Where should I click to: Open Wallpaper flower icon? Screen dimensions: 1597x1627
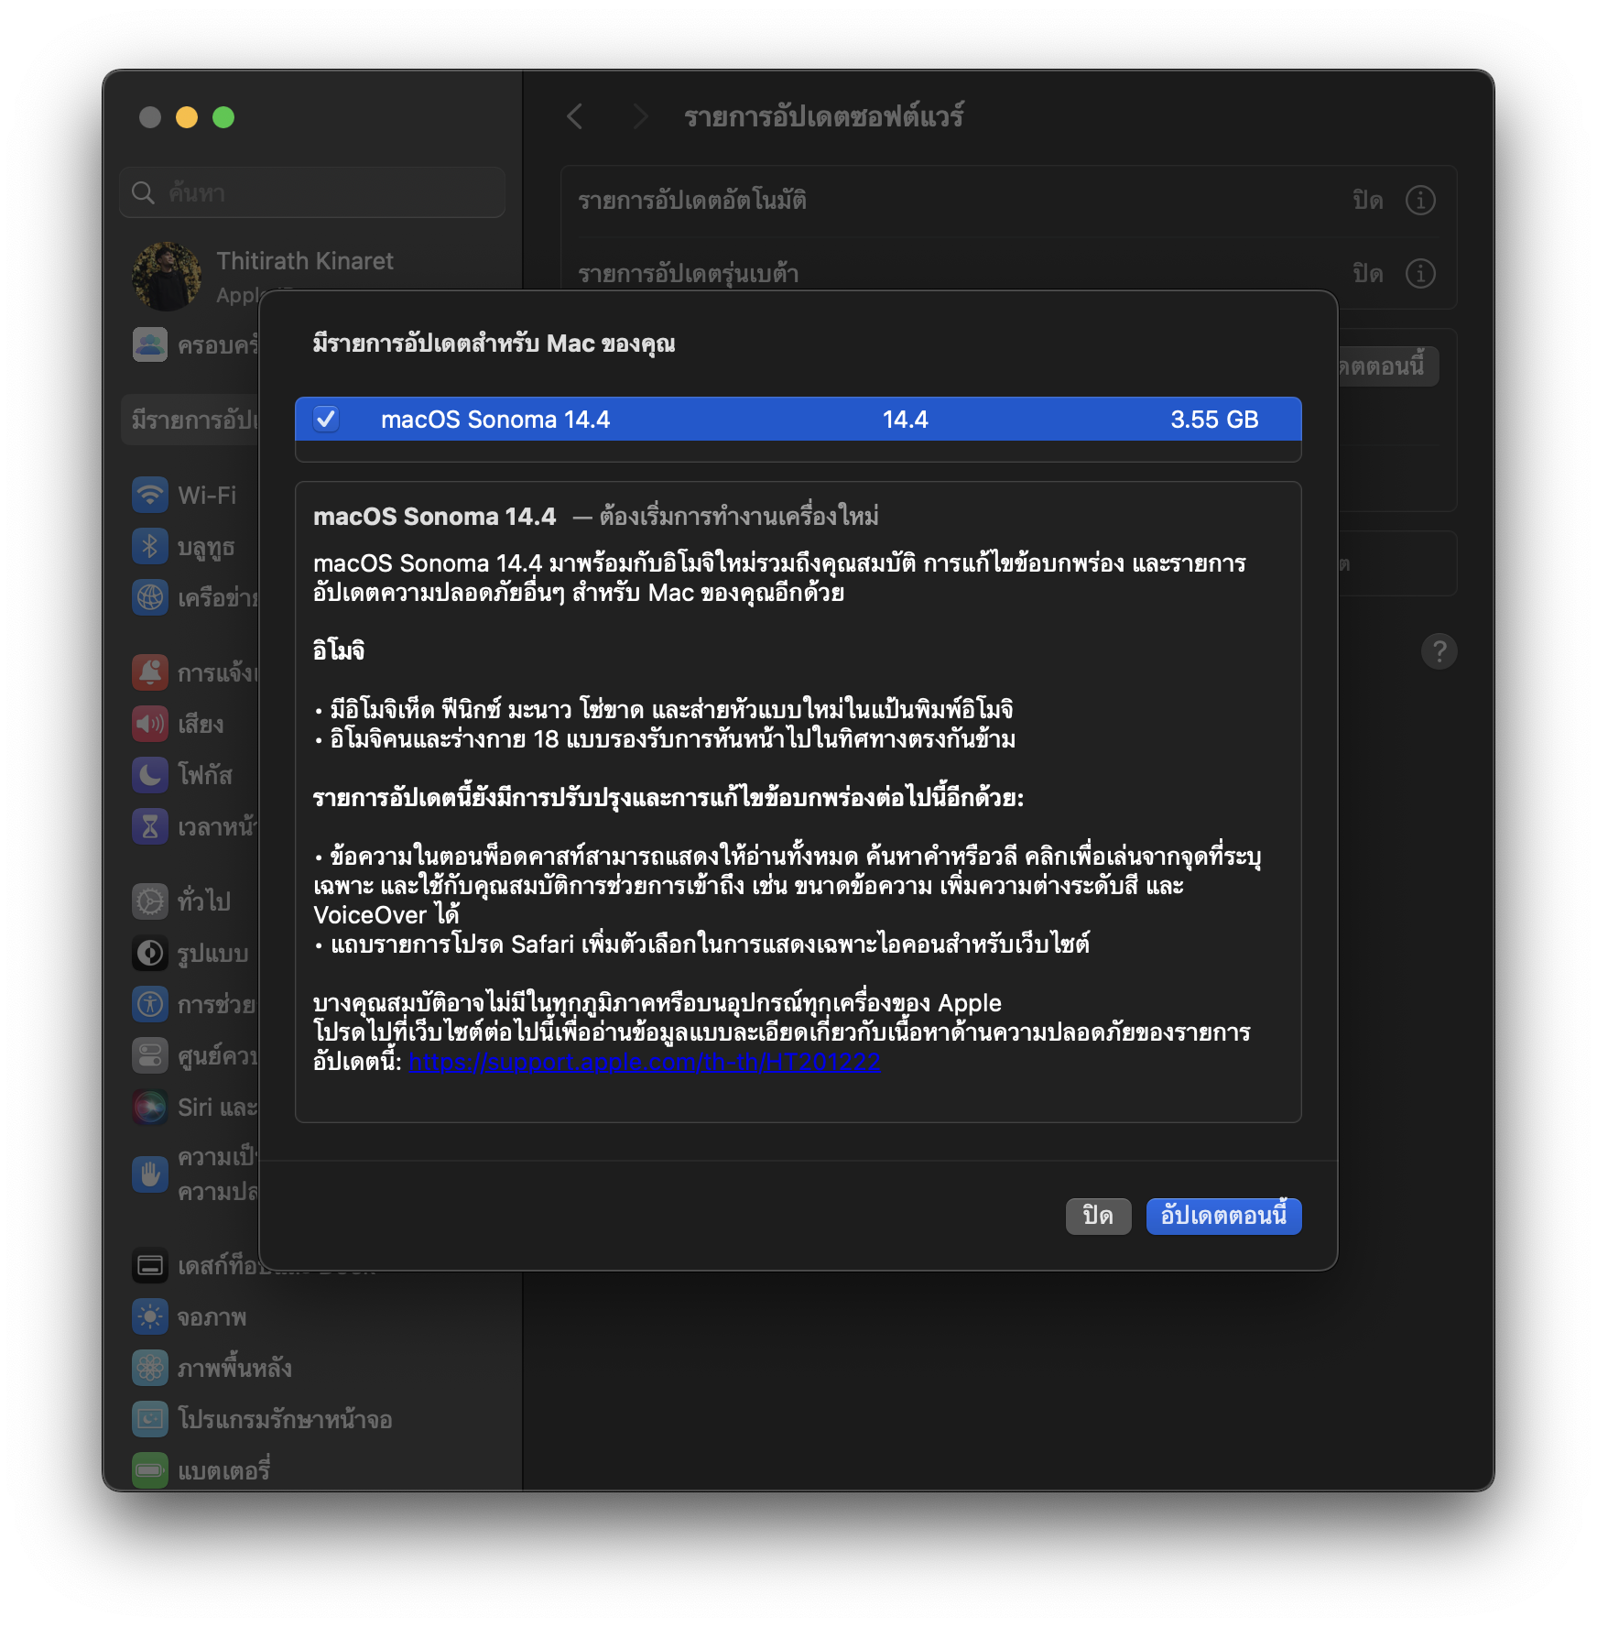coord(150,1368)
